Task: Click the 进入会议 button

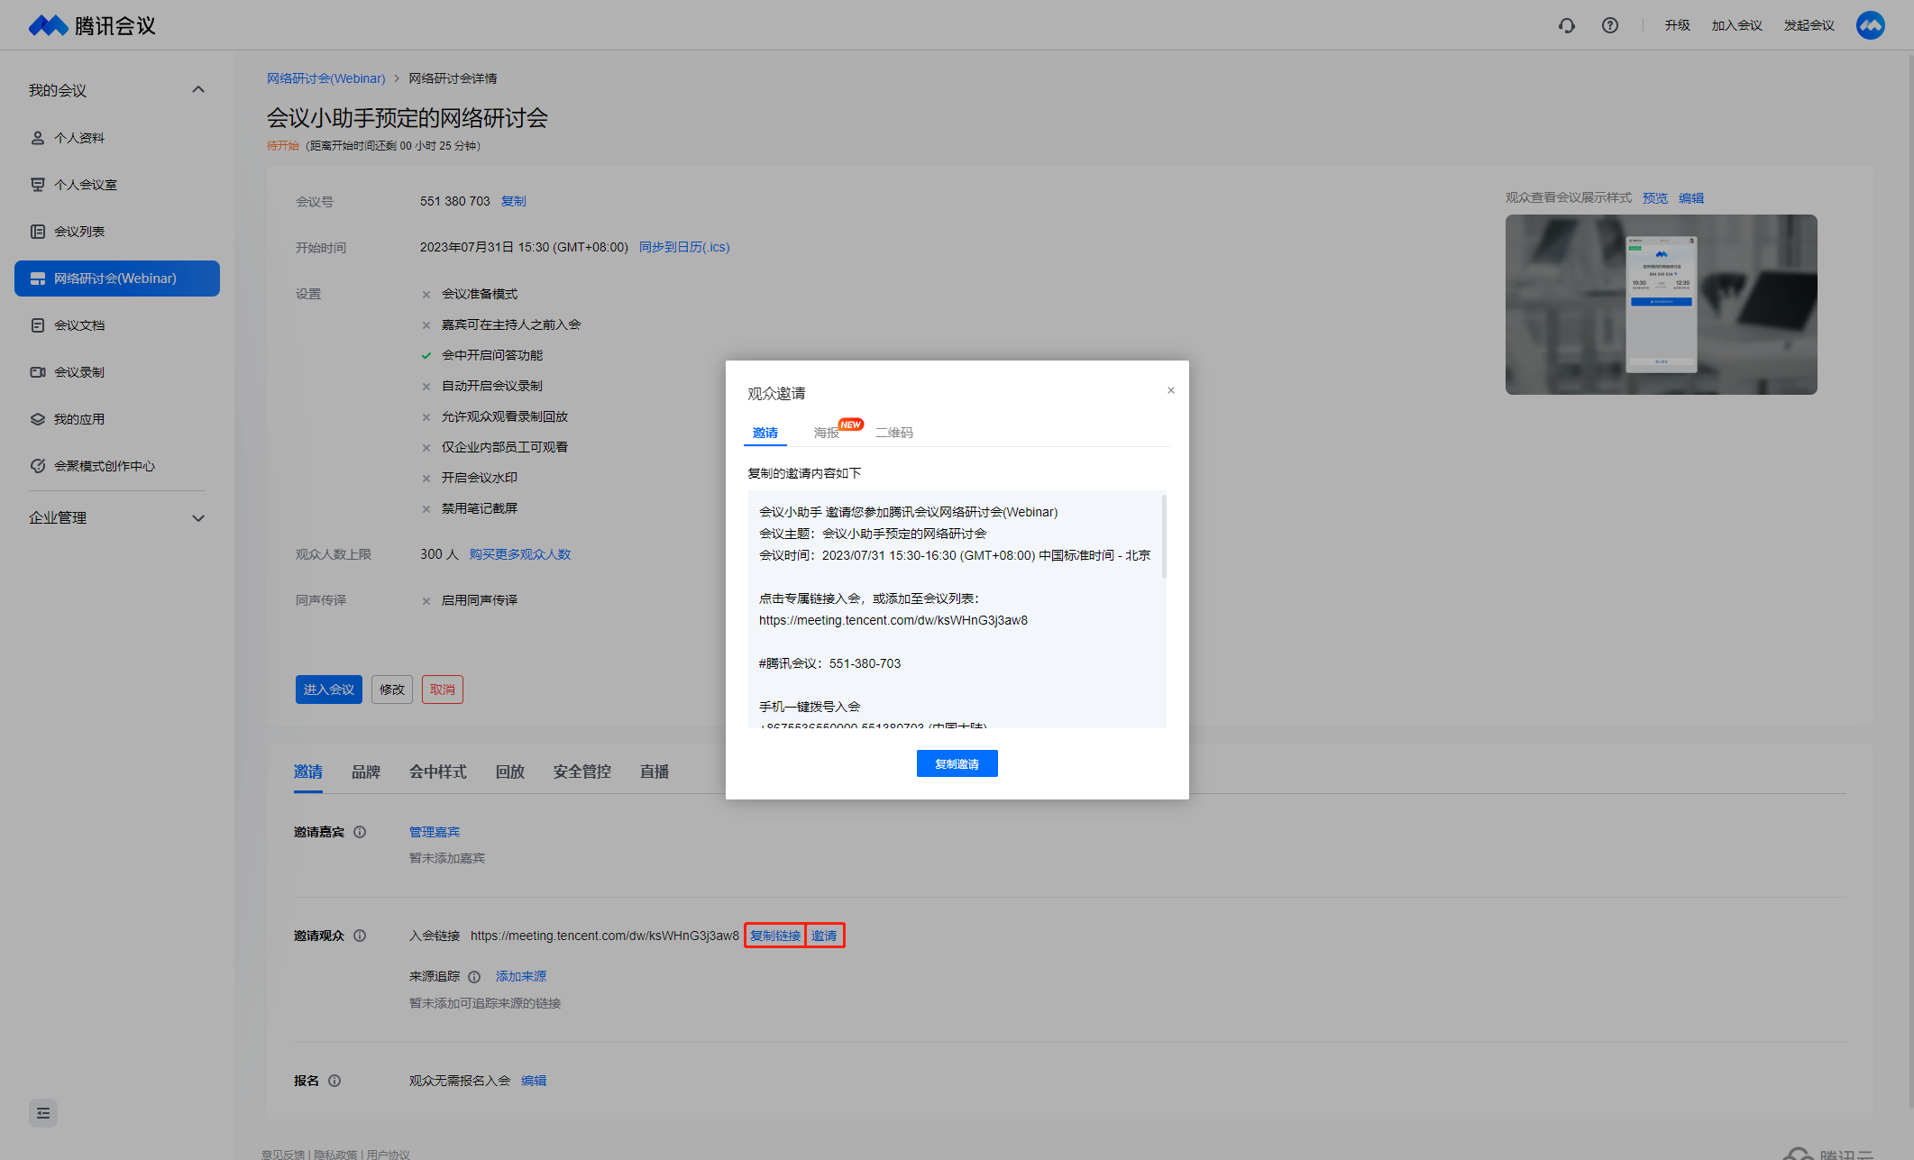Action: (x=329, y=690)
